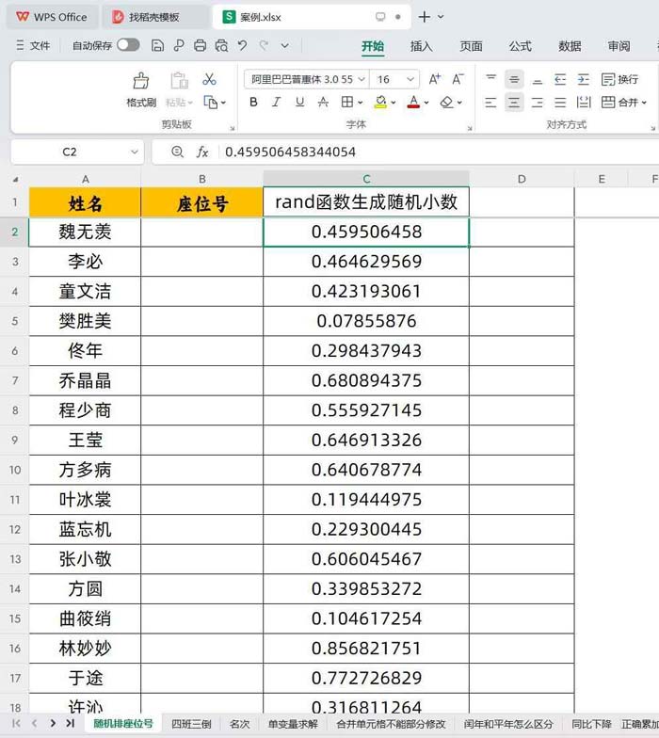Click the Undo arrow
Screen dimensions: 659x738
click(243, 45)
